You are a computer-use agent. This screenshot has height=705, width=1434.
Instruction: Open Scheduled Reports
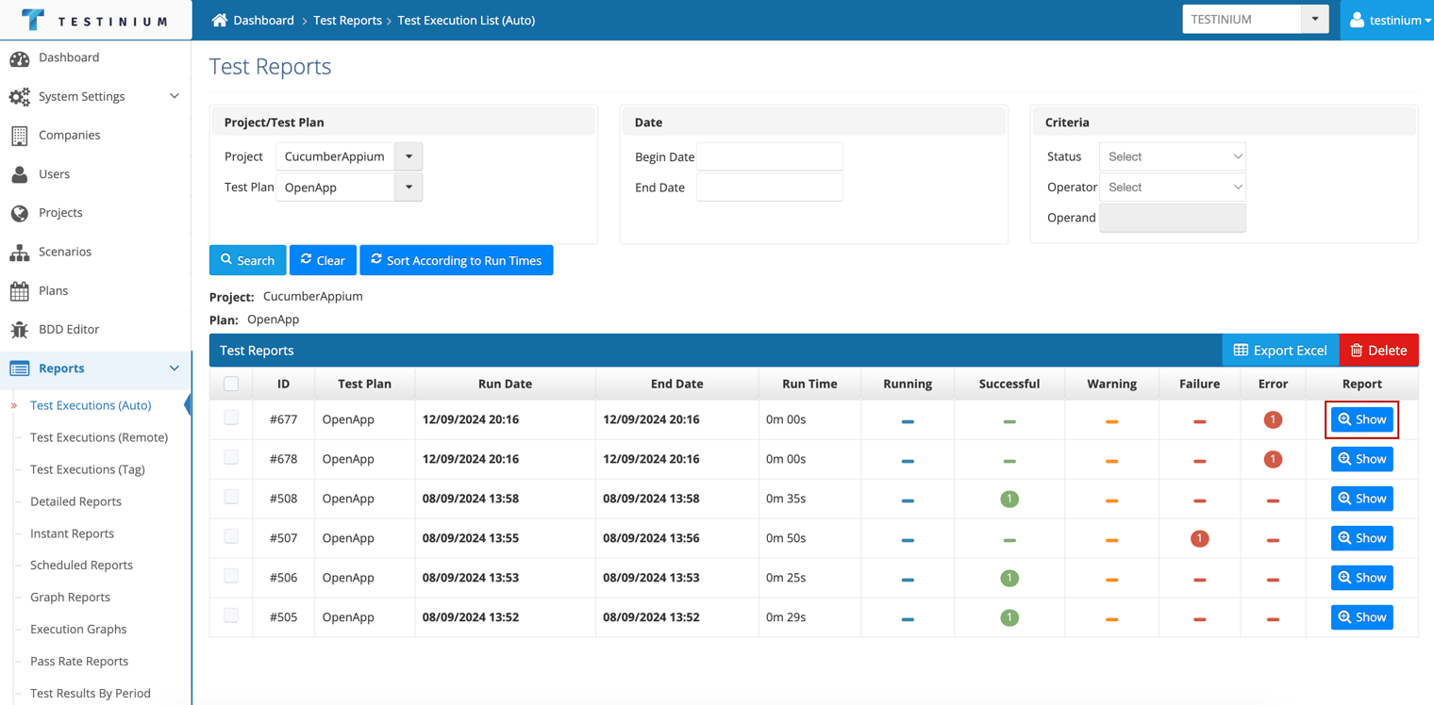(81, 566)
